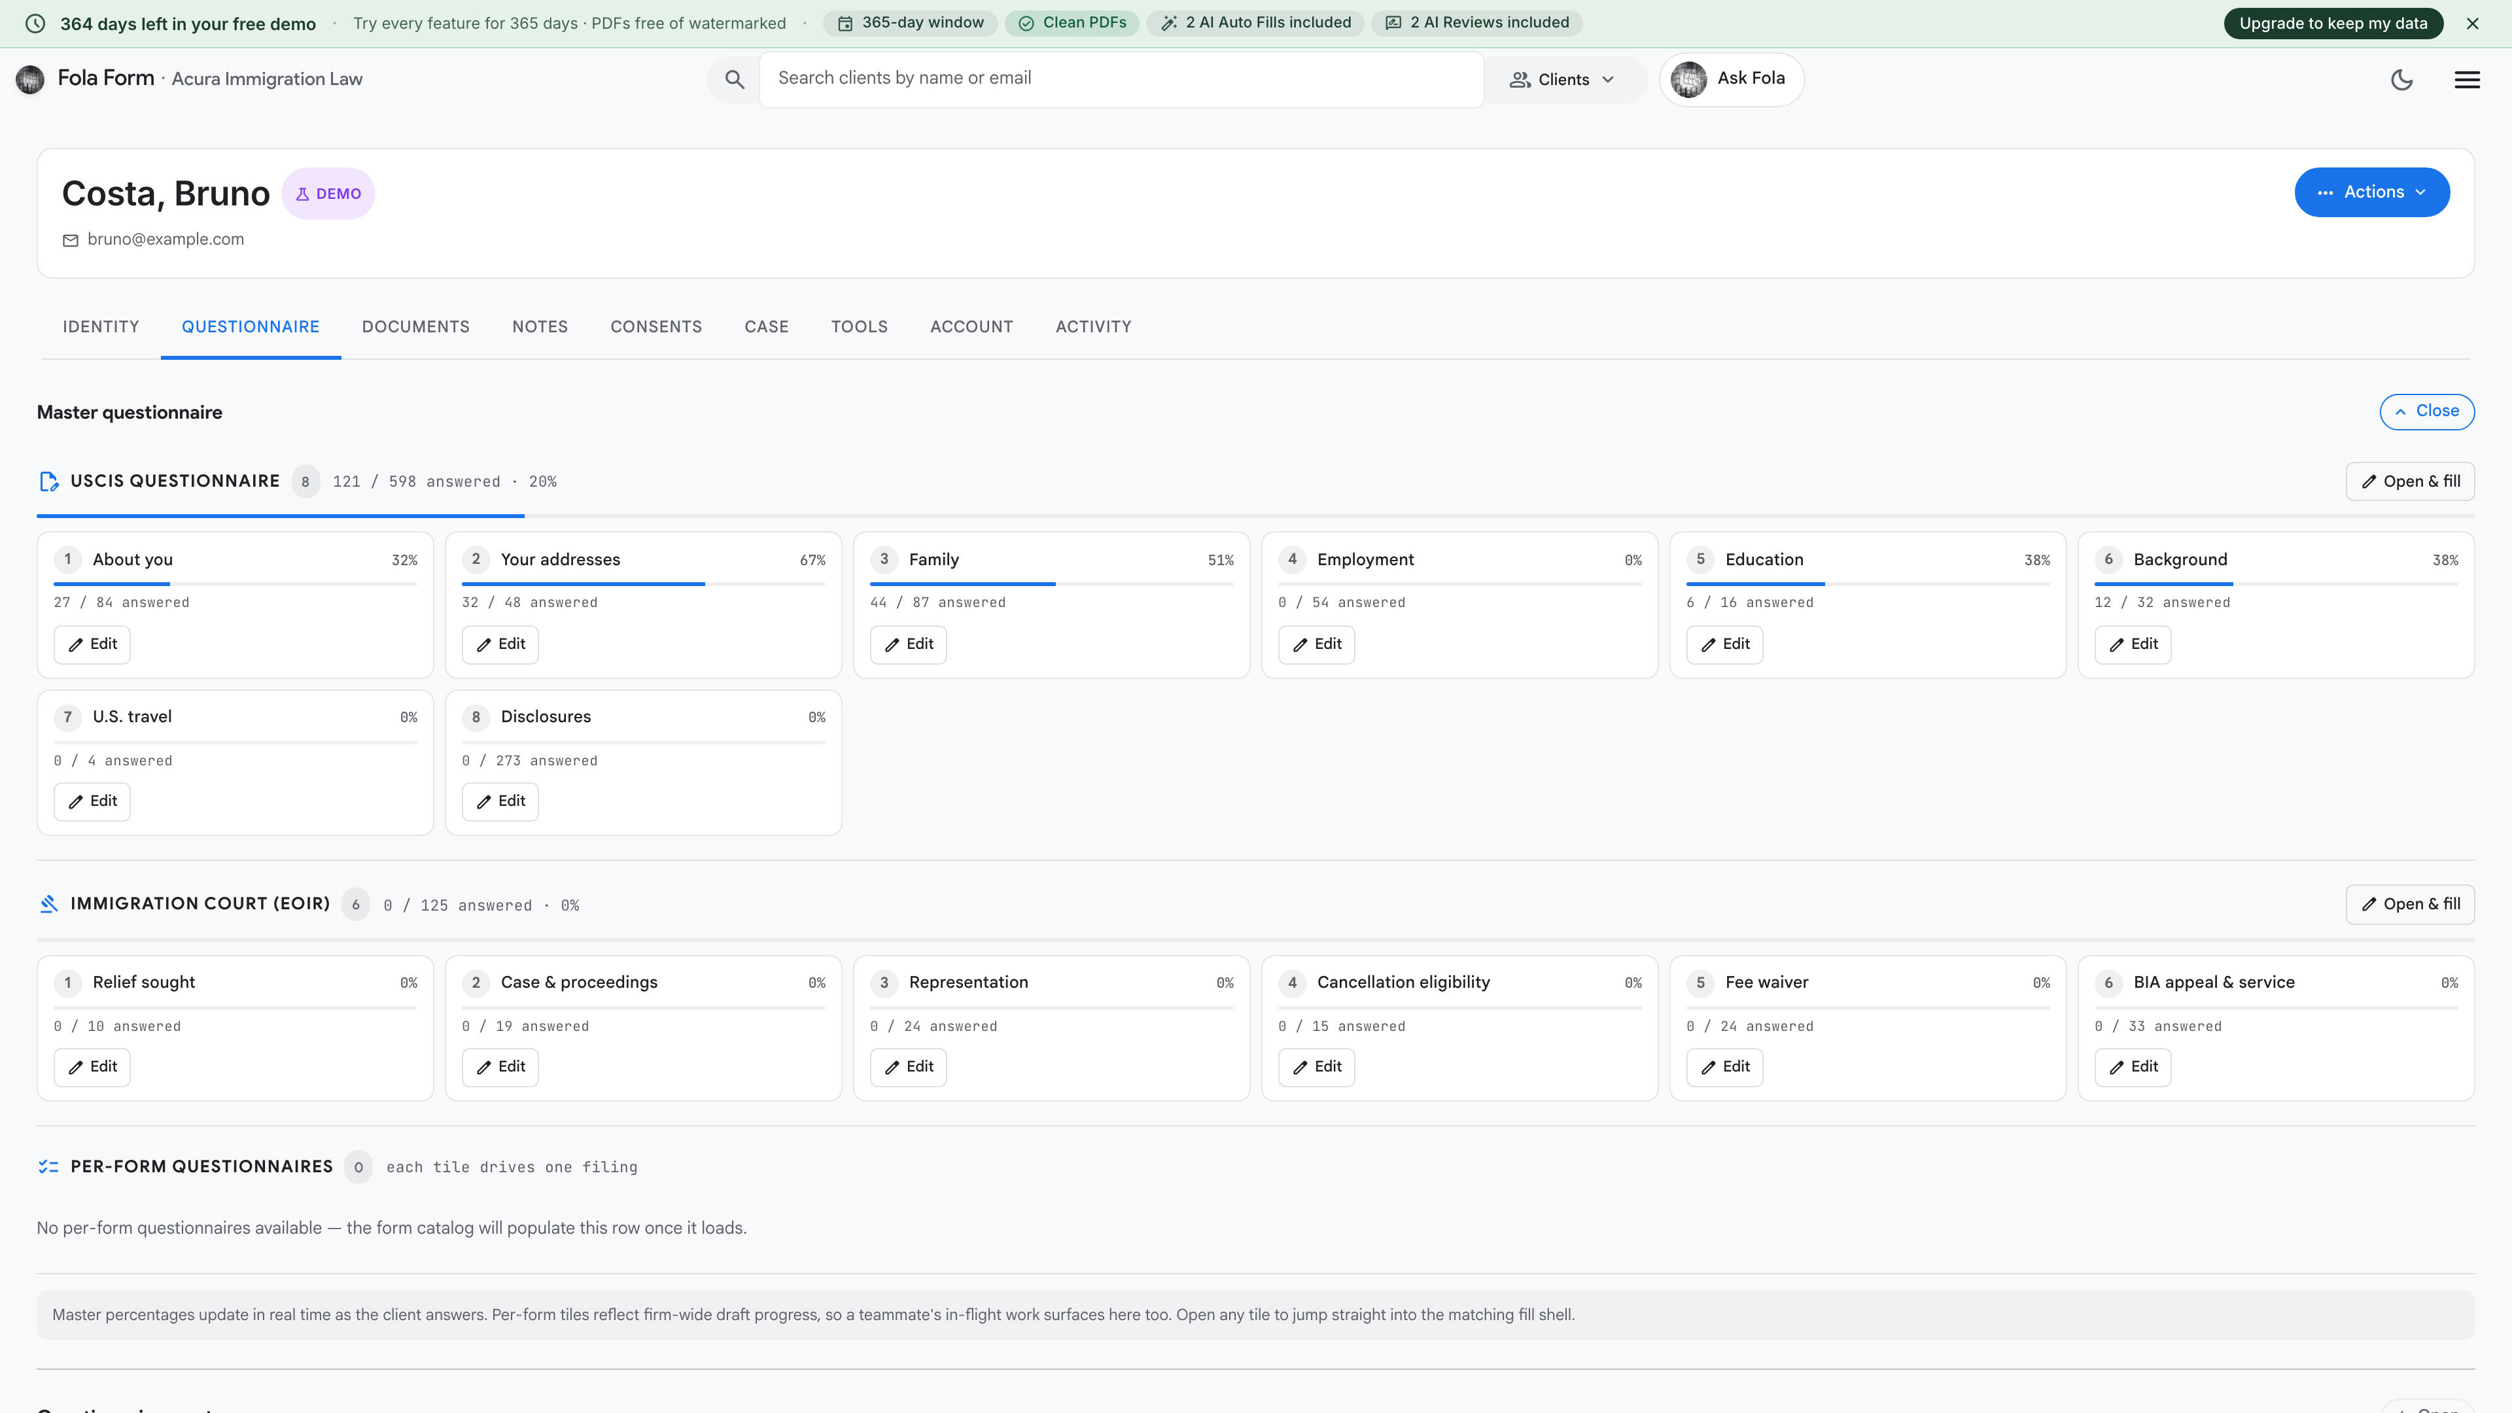2512x1413 pixels.
Task: Edit the BIA appeal & service section
Action: (2133, 1067)
